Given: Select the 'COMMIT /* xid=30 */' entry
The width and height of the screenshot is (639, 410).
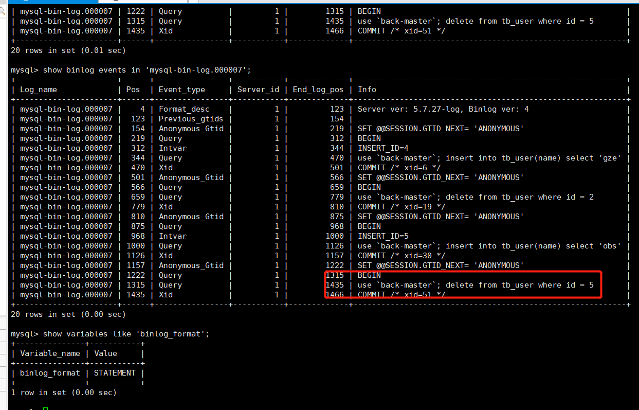Looking at the screenshot, I should (401, 256).
